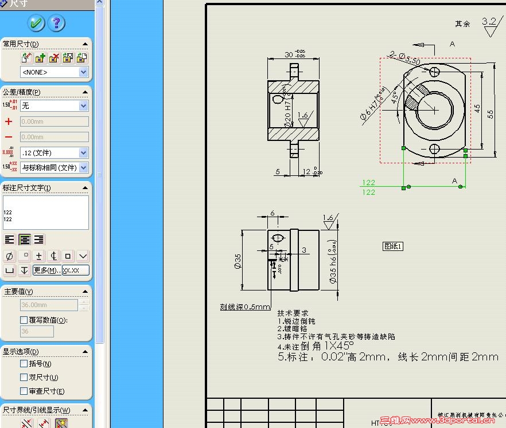Enable the 覆写数值(O) checkbox
This screenshot has height=428, width=506.
[x=24, y=320]
